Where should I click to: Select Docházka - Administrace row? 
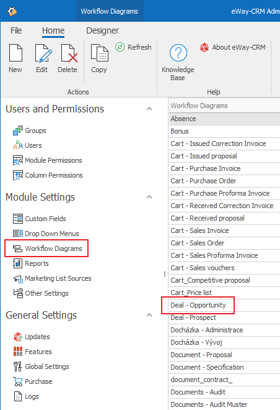click(x=224, y=330)
